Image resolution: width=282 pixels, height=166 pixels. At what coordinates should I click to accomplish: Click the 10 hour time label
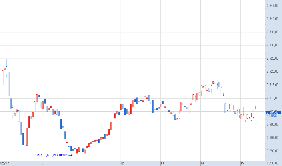tap(42, 163)
